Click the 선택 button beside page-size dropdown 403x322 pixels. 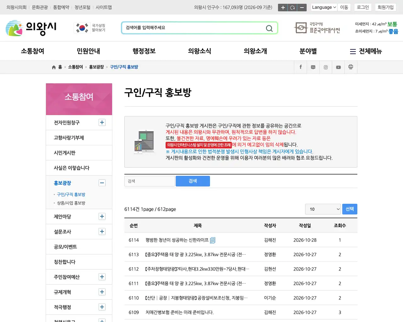(349, 209)
